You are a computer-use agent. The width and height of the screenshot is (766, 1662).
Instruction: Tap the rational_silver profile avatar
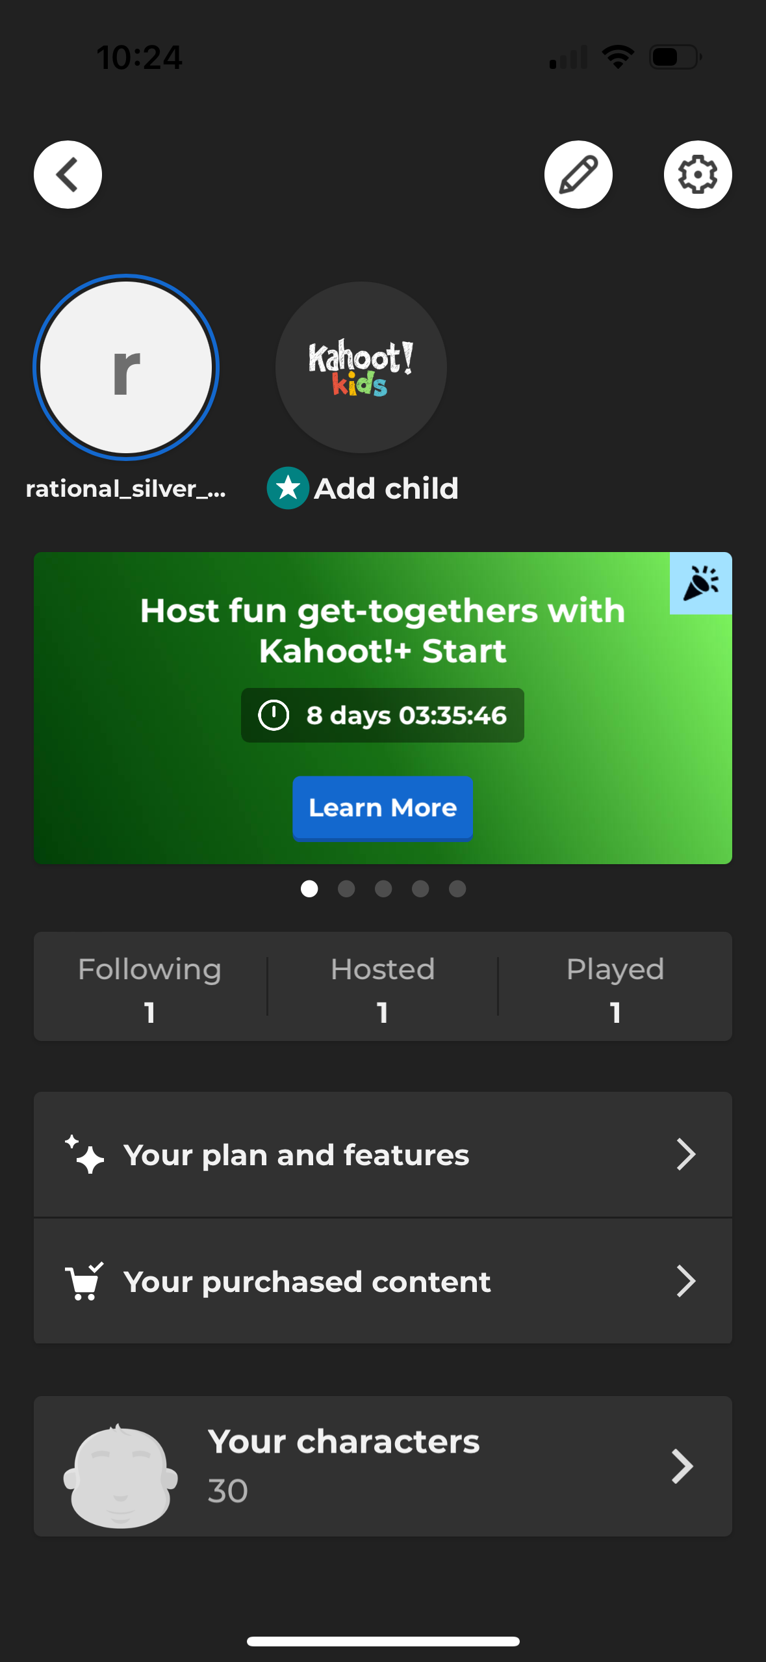click(126, 367)
